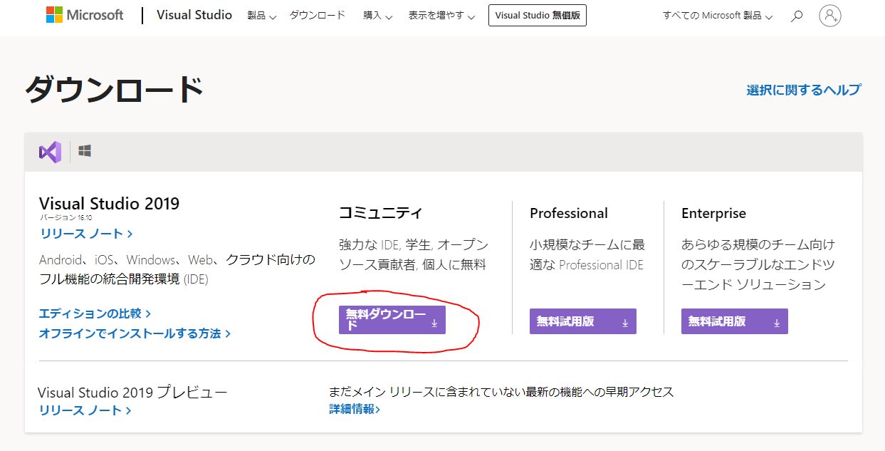Click the account sign-in avatar icon

click(x=830, y=16)
